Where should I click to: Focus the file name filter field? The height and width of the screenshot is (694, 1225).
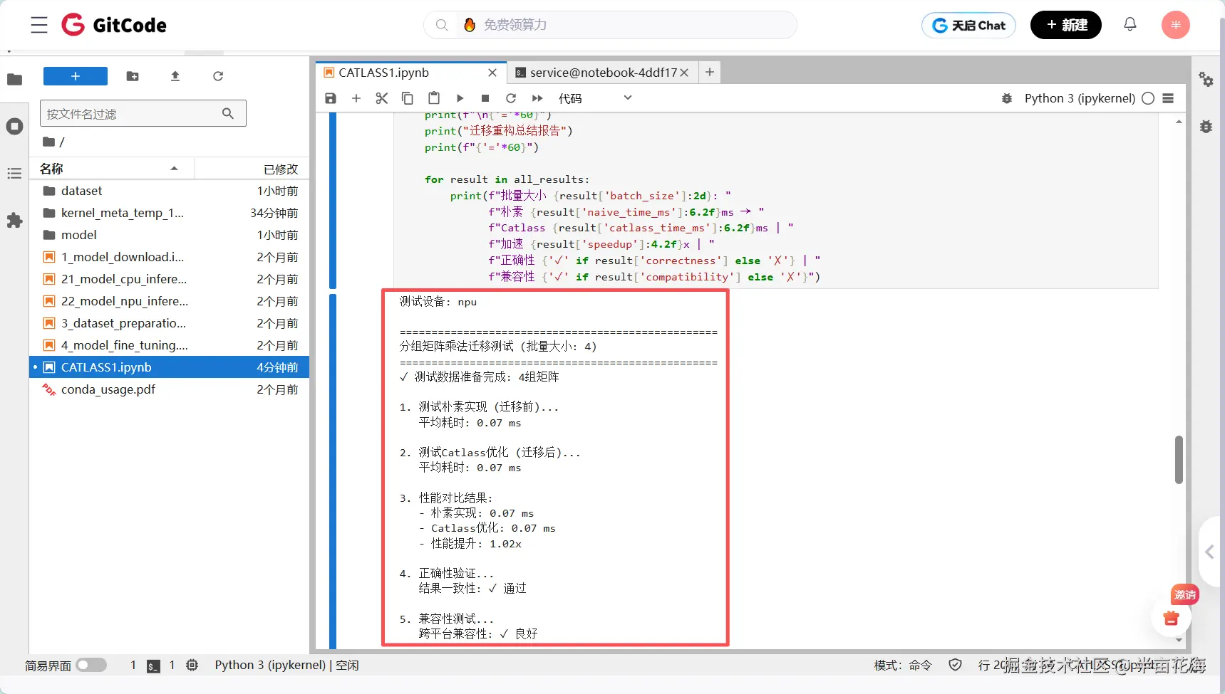click(133, 114)
